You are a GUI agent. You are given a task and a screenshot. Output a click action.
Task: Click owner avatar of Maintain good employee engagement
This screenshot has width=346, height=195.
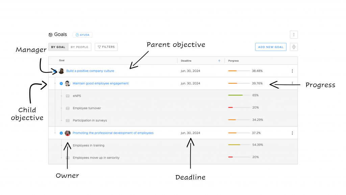(x=68, y=83)
